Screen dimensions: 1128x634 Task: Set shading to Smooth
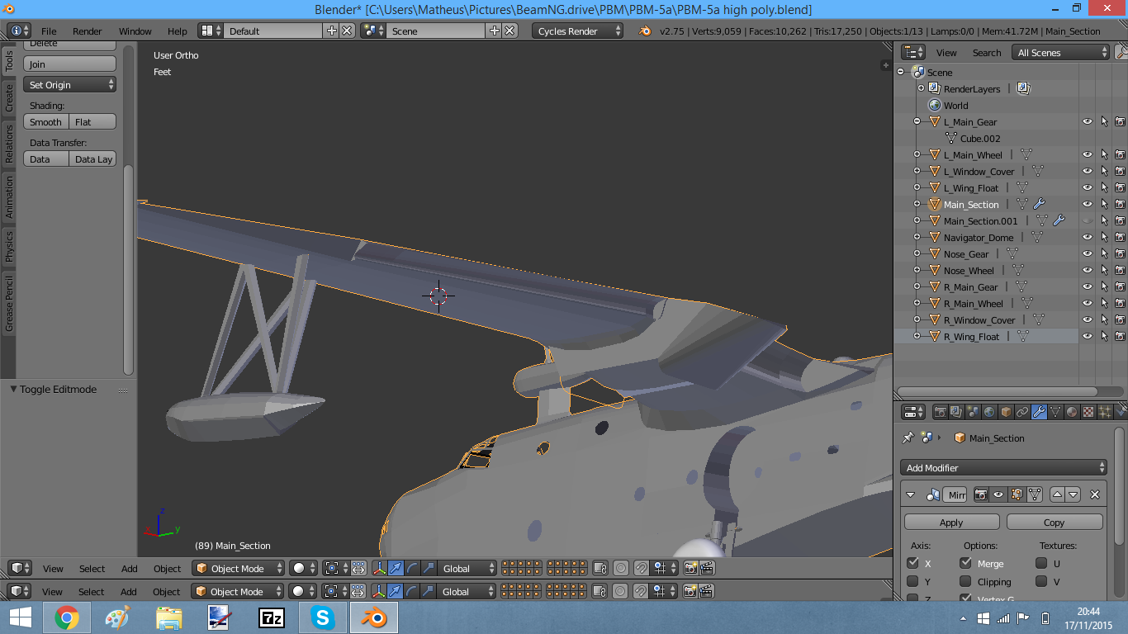coord(46,121)
